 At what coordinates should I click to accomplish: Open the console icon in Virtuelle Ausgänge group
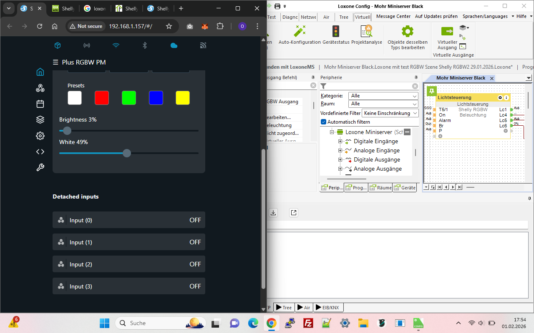pos(463,47)
